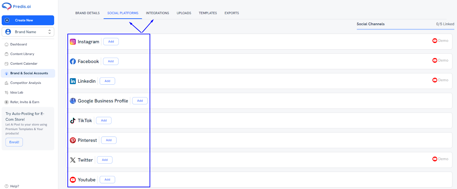The image size is (457, 189).
Task: Click the Brand Name avatar icon
Action: pyautogui.click(x=8, y=32)
